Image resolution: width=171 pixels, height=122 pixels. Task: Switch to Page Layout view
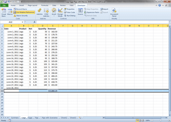tap(140, 120)
